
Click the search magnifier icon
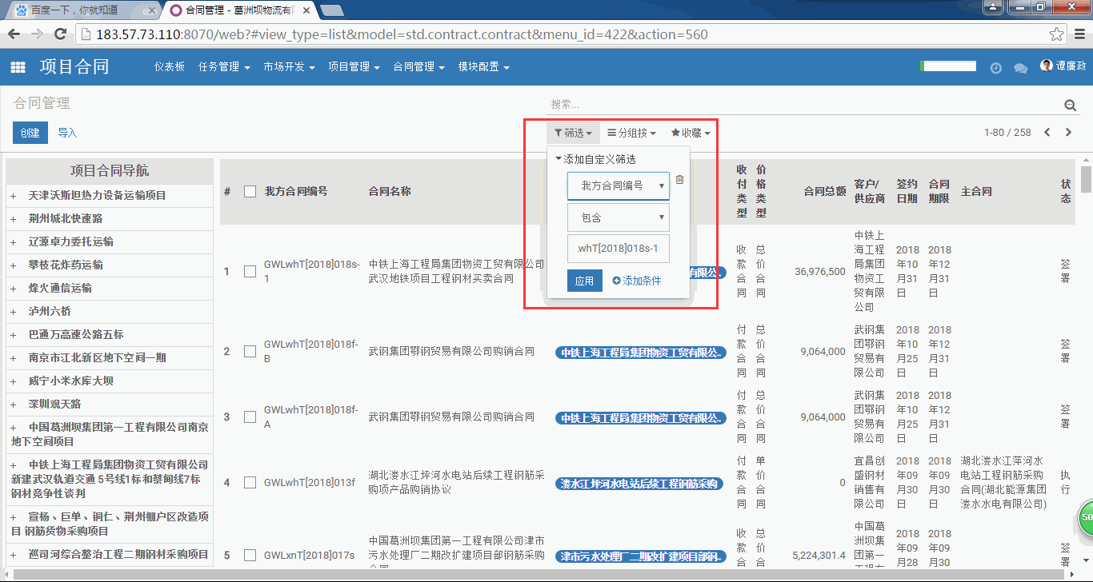1070,106
